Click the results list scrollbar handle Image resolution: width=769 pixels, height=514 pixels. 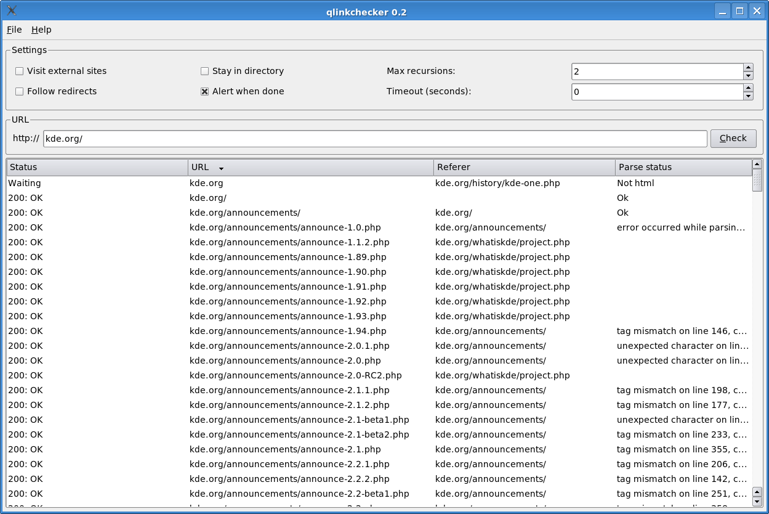pyautogui.click(x=757, y=181)
